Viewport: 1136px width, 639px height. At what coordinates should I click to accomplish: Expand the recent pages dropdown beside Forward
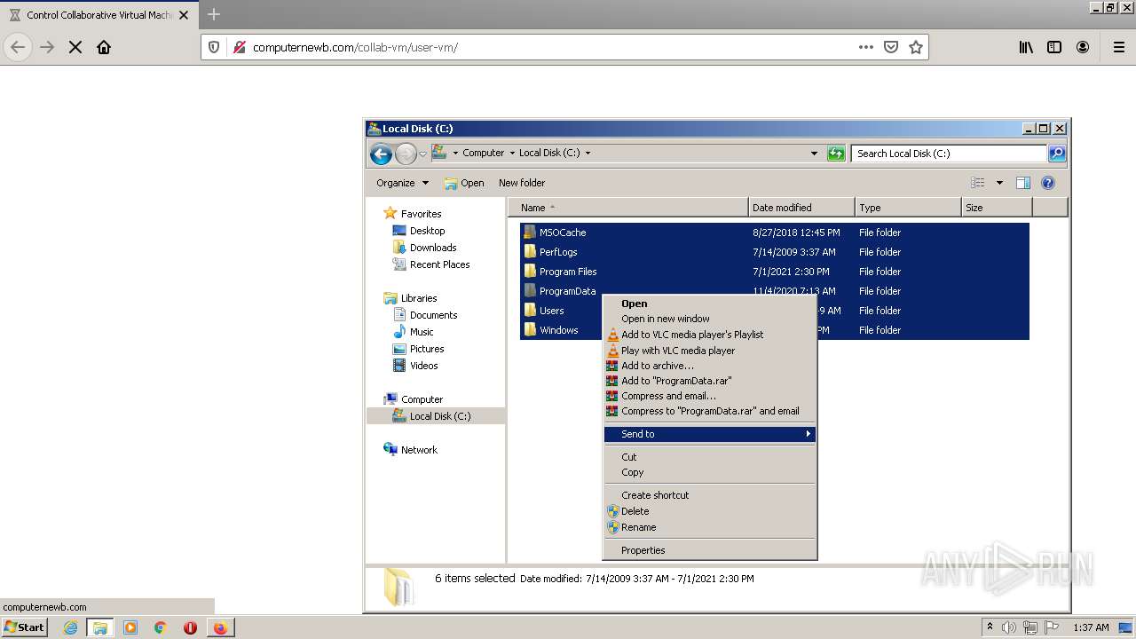coord(423,154)
